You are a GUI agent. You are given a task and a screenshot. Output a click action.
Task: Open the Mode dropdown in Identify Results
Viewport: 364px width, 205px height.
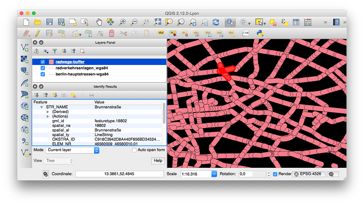72,150
